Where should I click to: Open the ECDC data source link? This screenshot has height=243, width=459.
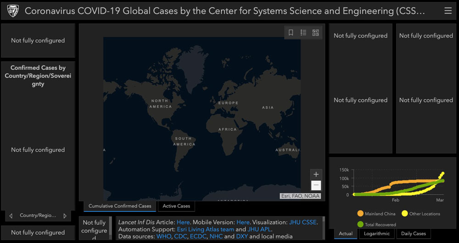tap(198, 236)
